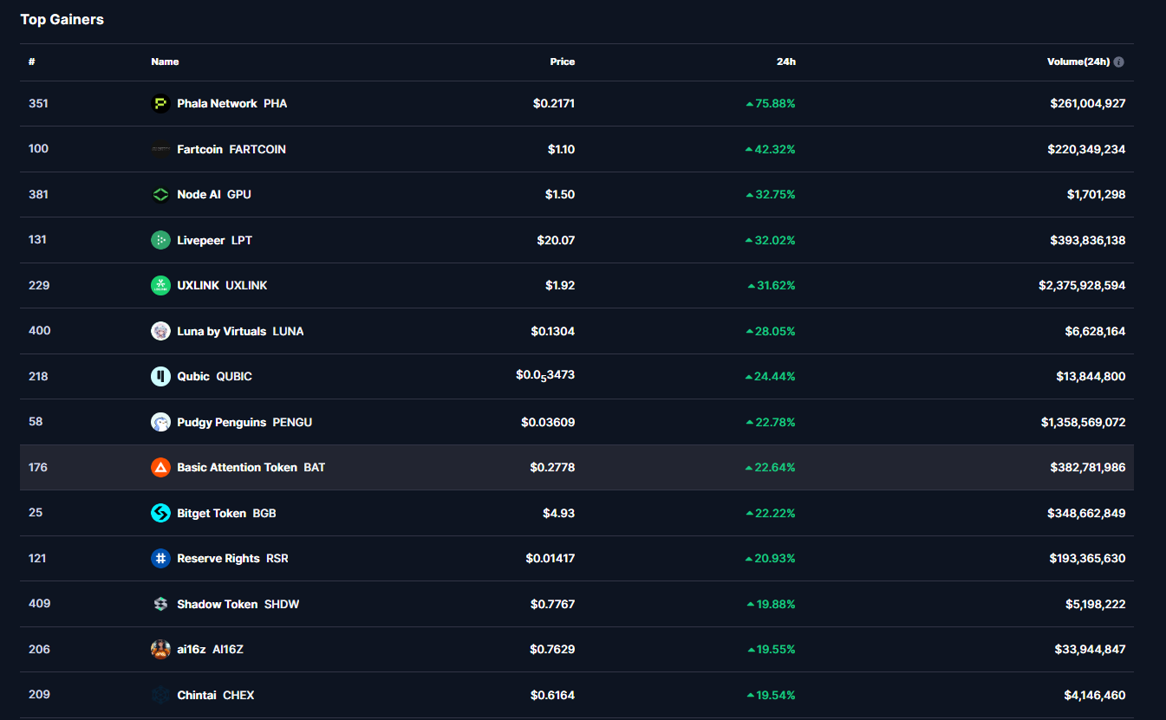Sort by the Name column header
The image size is (1166, 720).
click(165, 62)
